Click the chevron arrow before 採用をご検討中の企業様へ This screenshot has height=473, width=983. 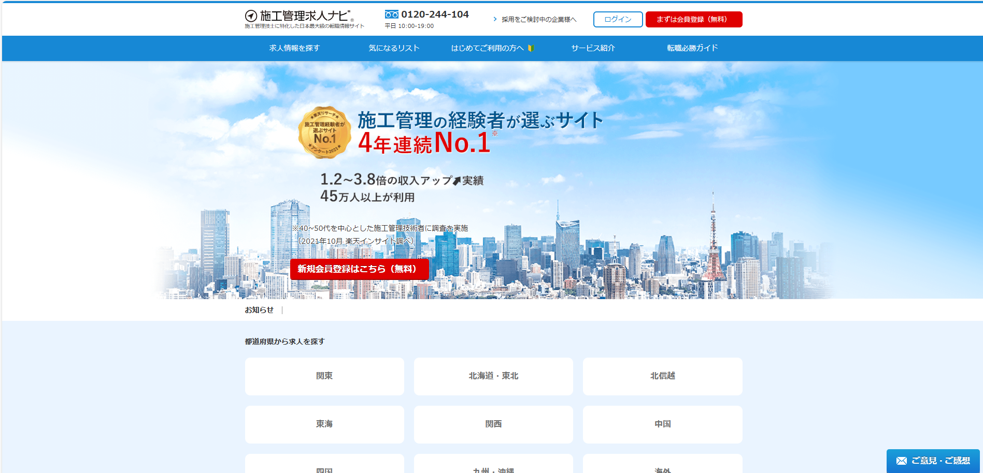point(495,19)
